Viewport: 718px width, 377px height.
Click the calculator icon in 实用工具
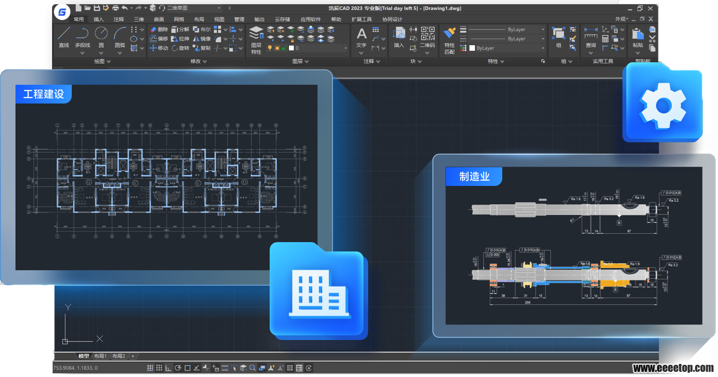(x=605, y=39)
